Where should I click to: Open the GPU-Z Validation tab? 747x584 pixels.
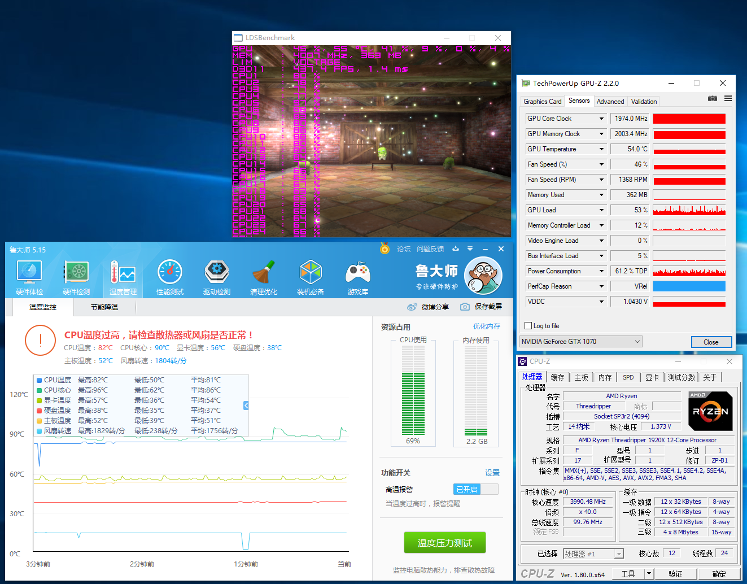[644, 102]
